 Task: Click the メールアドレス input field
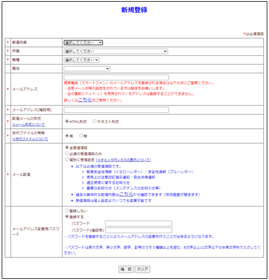[116, 77]
